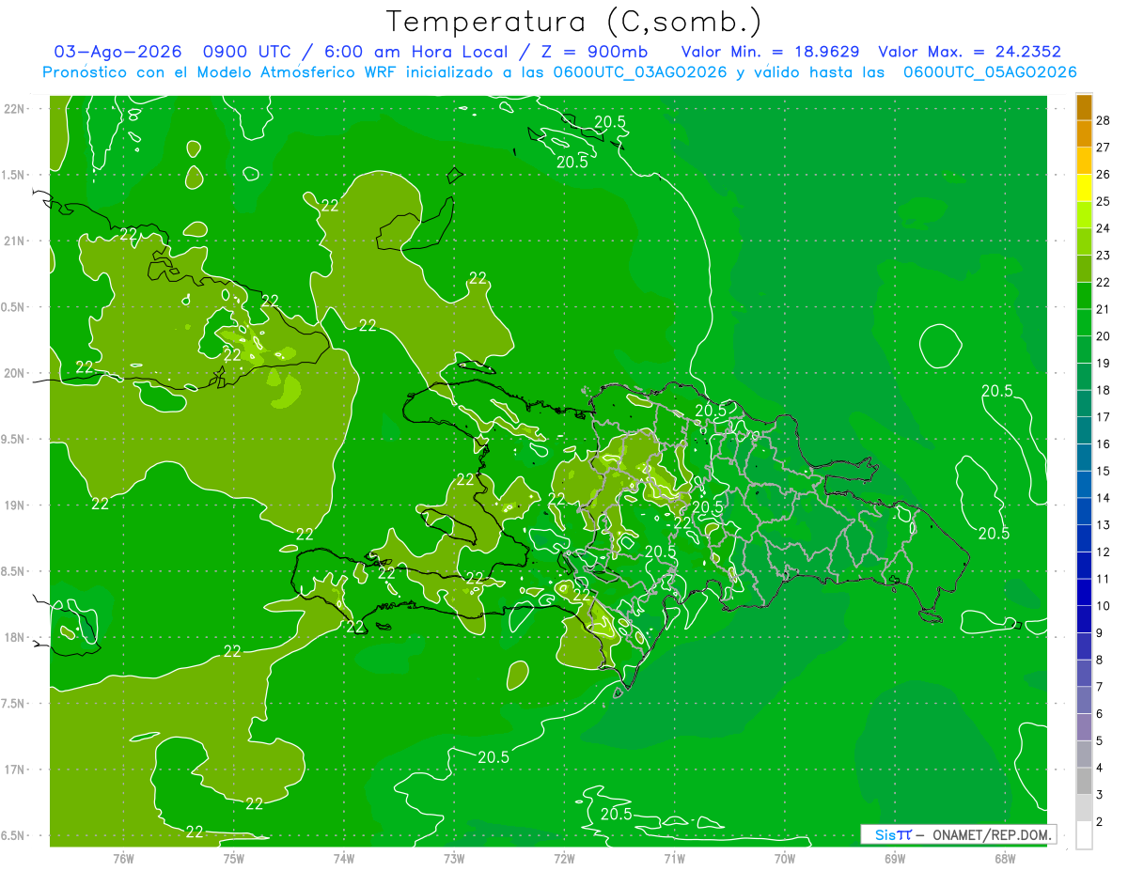Click the '20N' latitude axis label
This screenshot has height=871, width=1128.
click(14, 373)
